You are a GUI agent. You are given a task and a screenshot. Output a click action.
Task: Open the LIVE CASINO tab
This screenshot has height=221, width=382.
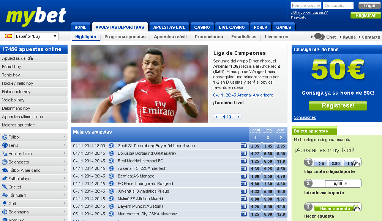coord(232,27)
